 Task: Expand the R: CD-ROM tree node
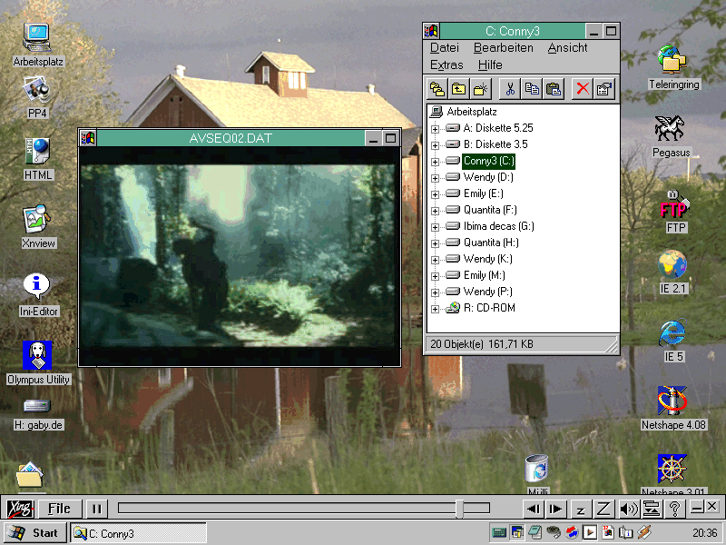436,308
